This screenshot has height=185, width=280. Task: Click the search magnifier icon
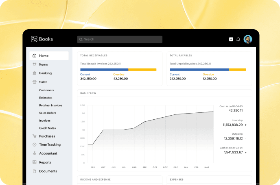point(81,39)
